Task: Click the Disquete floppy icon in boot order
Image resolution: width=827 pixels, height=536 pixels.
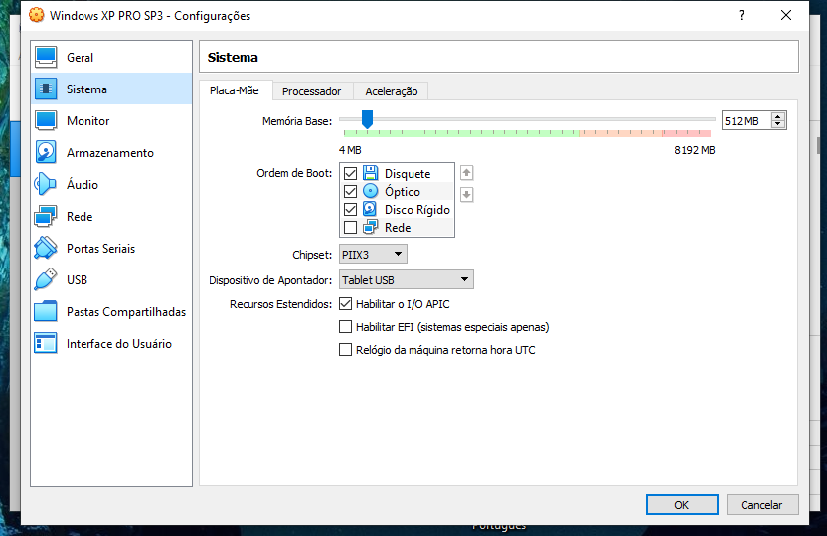Action: (370, 173)
